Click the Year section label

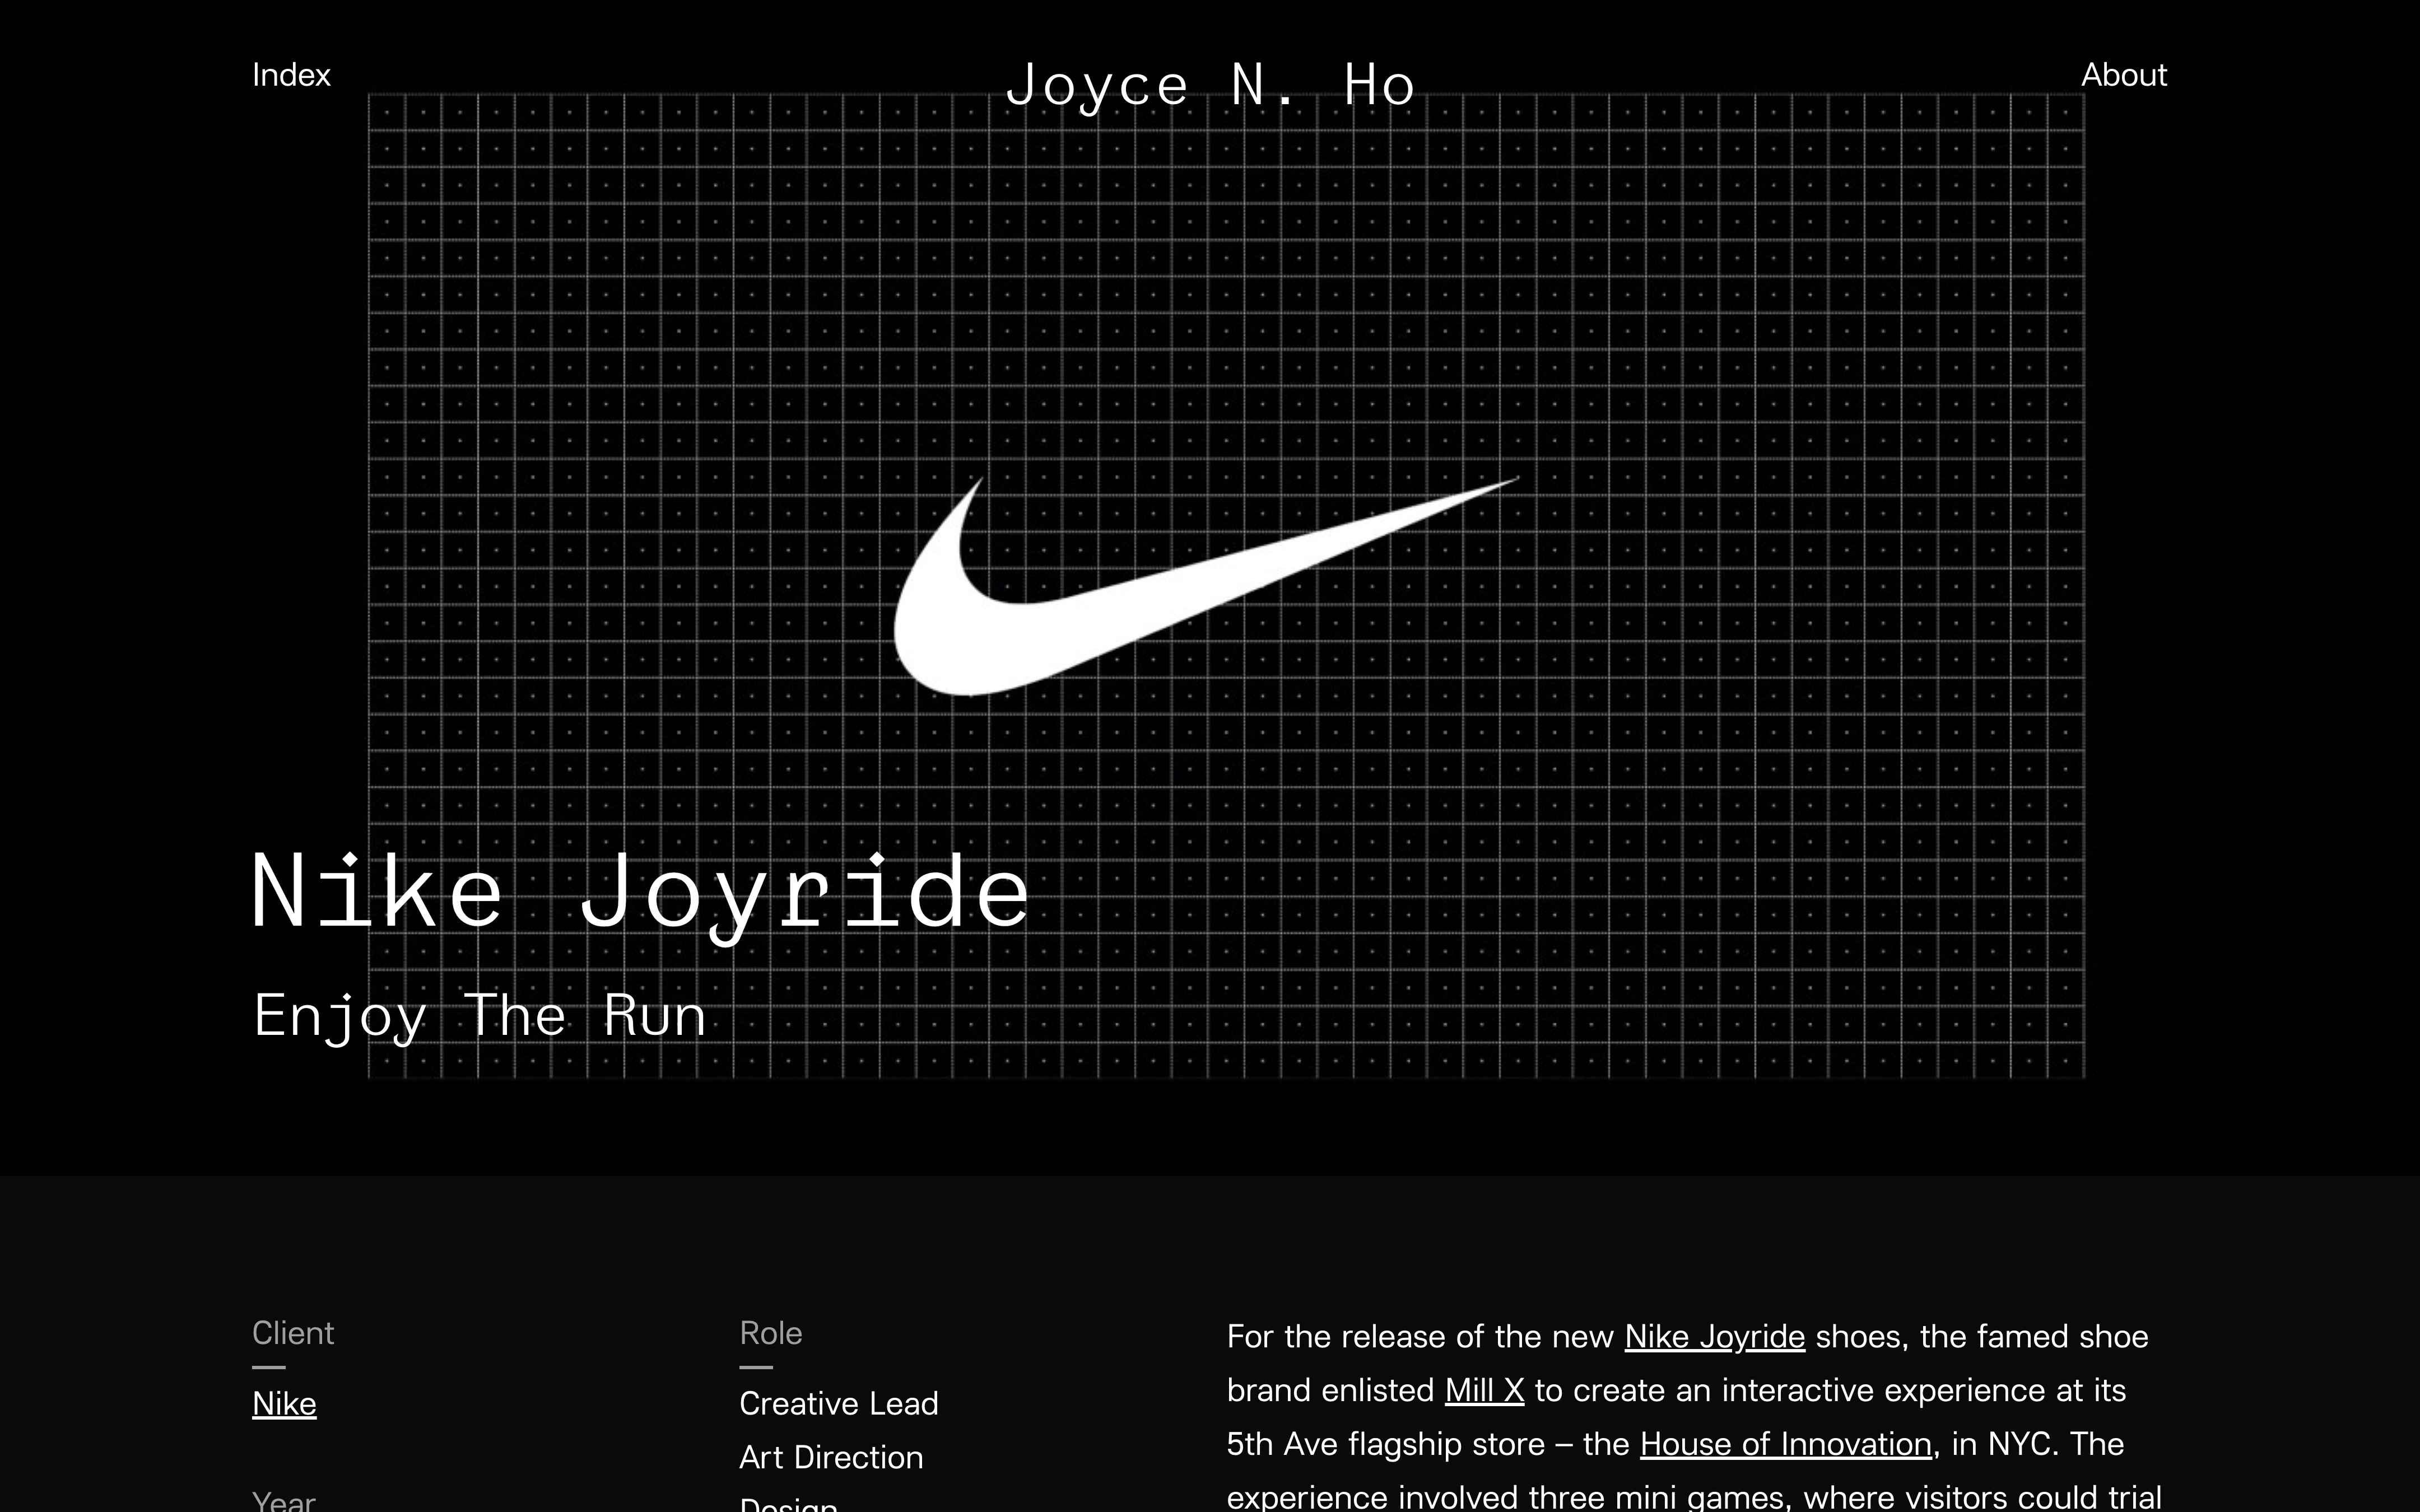pyautogui.click(x=284, y=1501)
